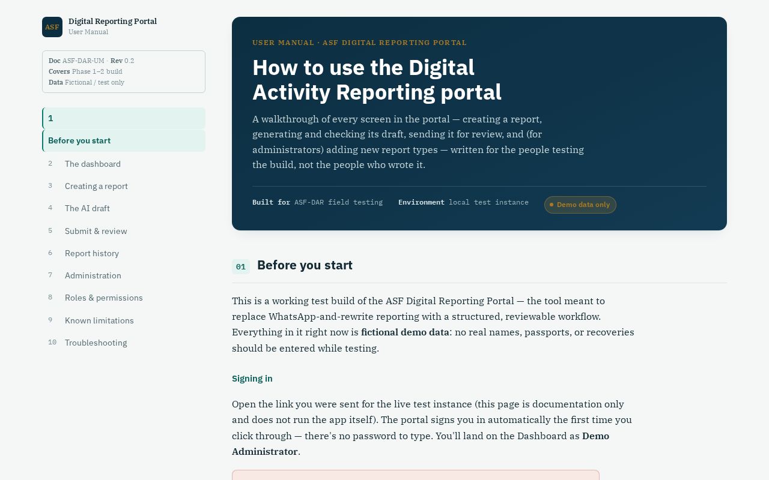769x480 pixels.
Task: Open the Troubleshooting section
Action: pyautogui.click(x=124, y=343)
